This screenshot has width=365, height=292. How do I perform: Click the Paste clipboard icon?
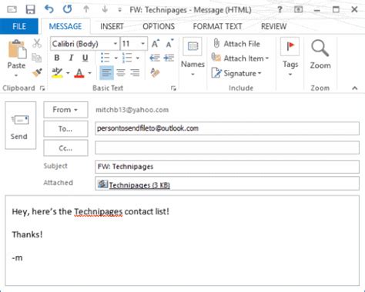click(17, 49)
